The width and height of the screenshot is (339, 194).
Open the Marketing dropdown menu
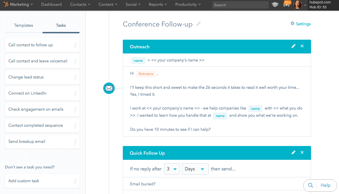tap(21, 4)
